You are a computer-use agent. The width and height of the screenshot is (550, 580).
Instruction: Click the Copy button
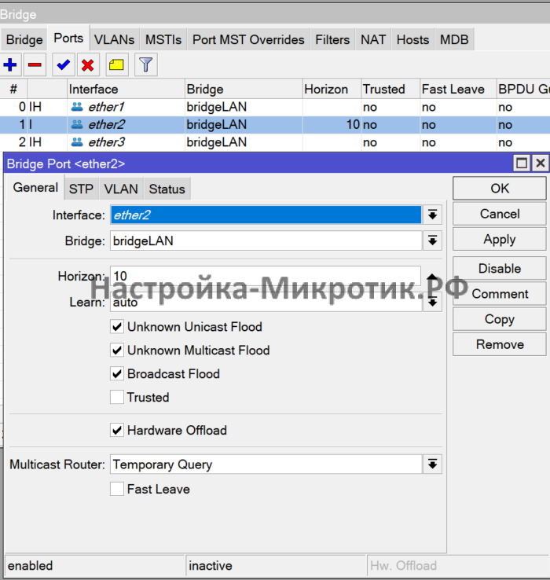point(499,319)
